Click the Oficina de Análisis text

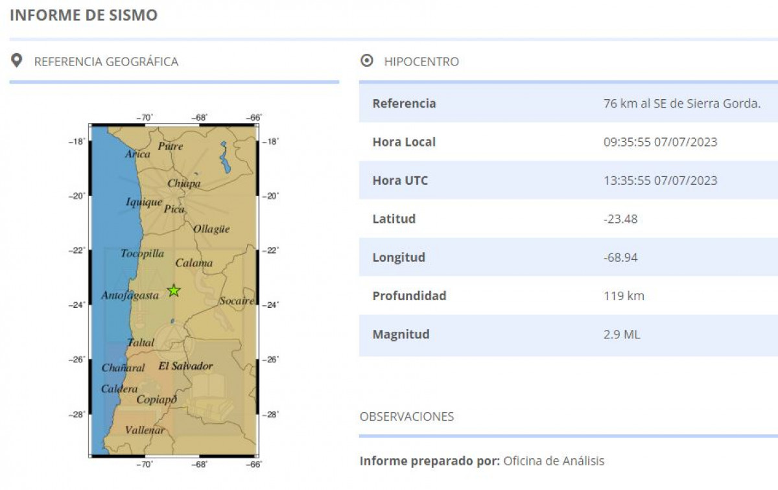(554, 461)
